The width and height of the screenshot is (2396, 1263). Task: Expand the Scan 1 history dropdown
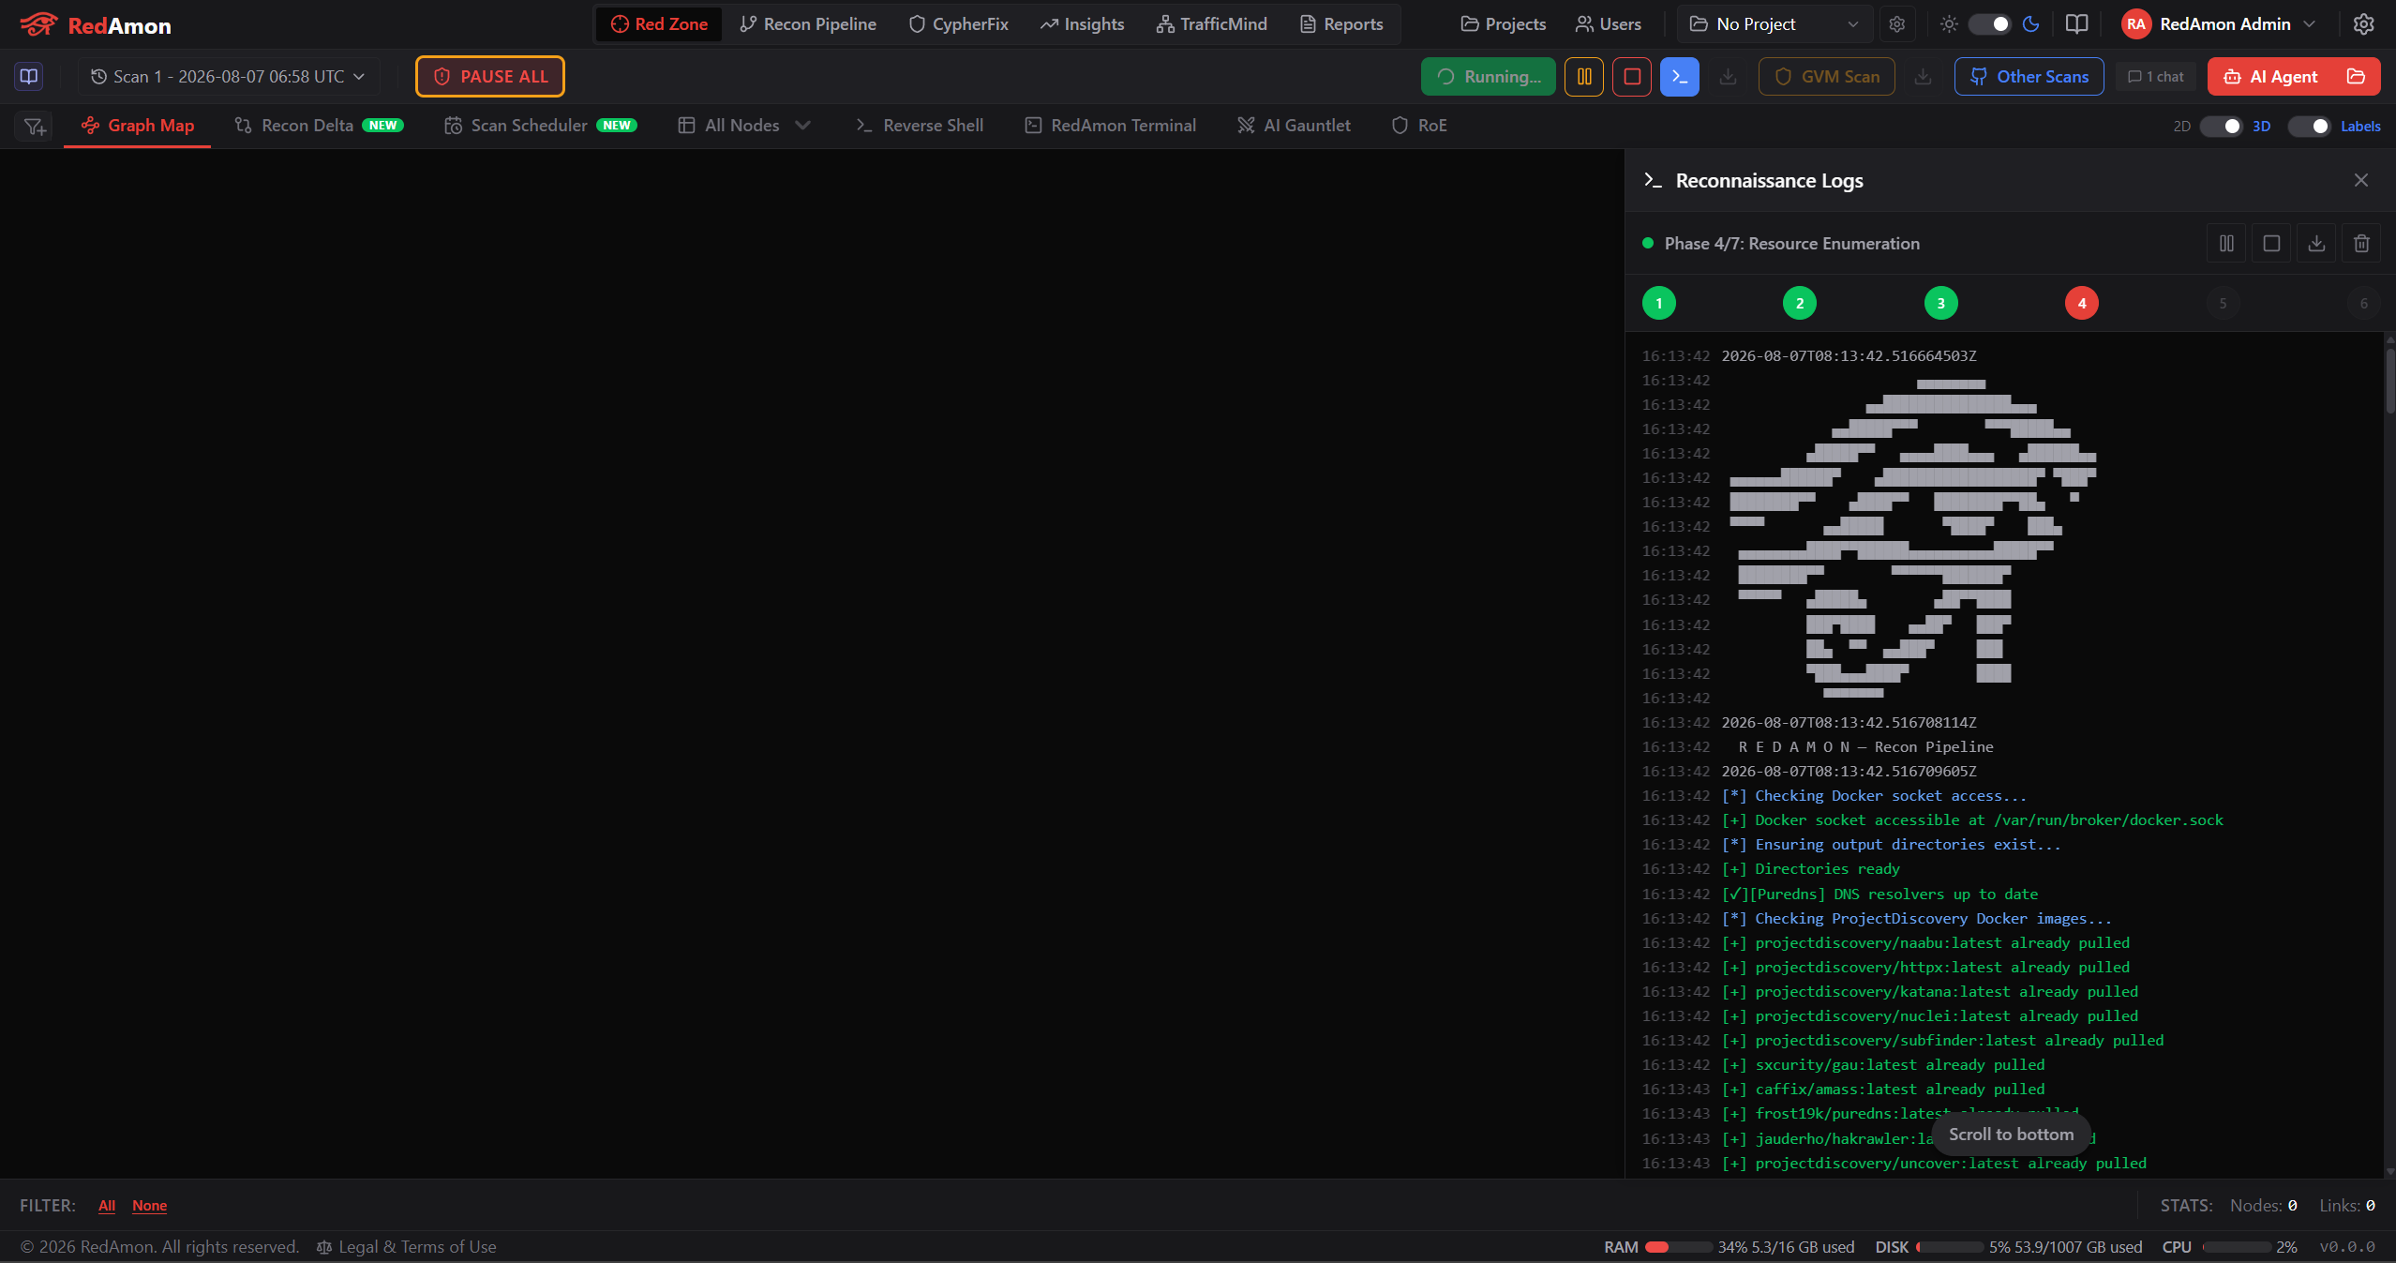(x=228, y=77)
